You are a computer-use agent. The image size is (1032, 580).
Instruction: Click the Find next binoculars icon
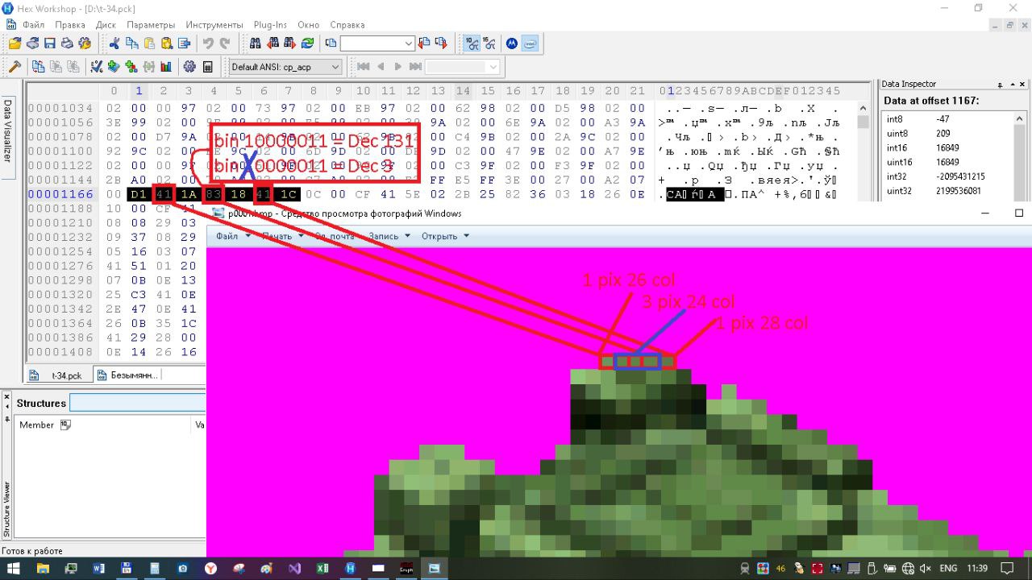(290, 43)
